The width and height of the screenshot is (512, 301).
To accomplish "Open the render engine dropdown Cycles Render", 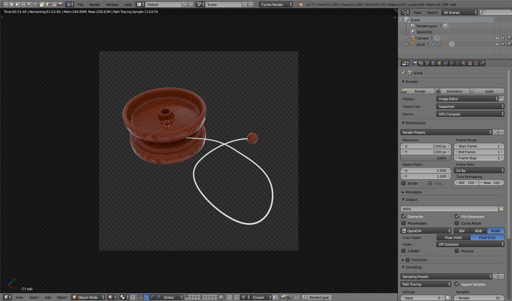I will [x=276, y=4].
